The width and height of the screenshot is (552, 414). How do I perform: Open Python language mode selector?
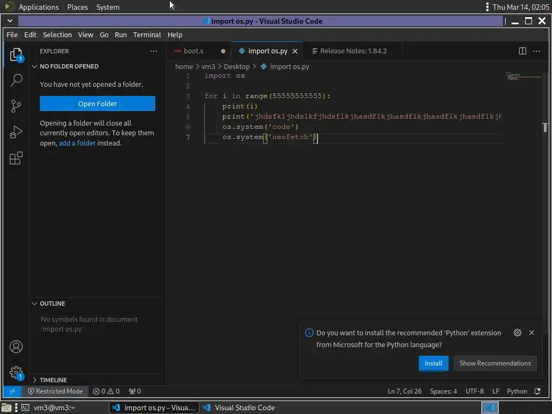tap(517, 391)
